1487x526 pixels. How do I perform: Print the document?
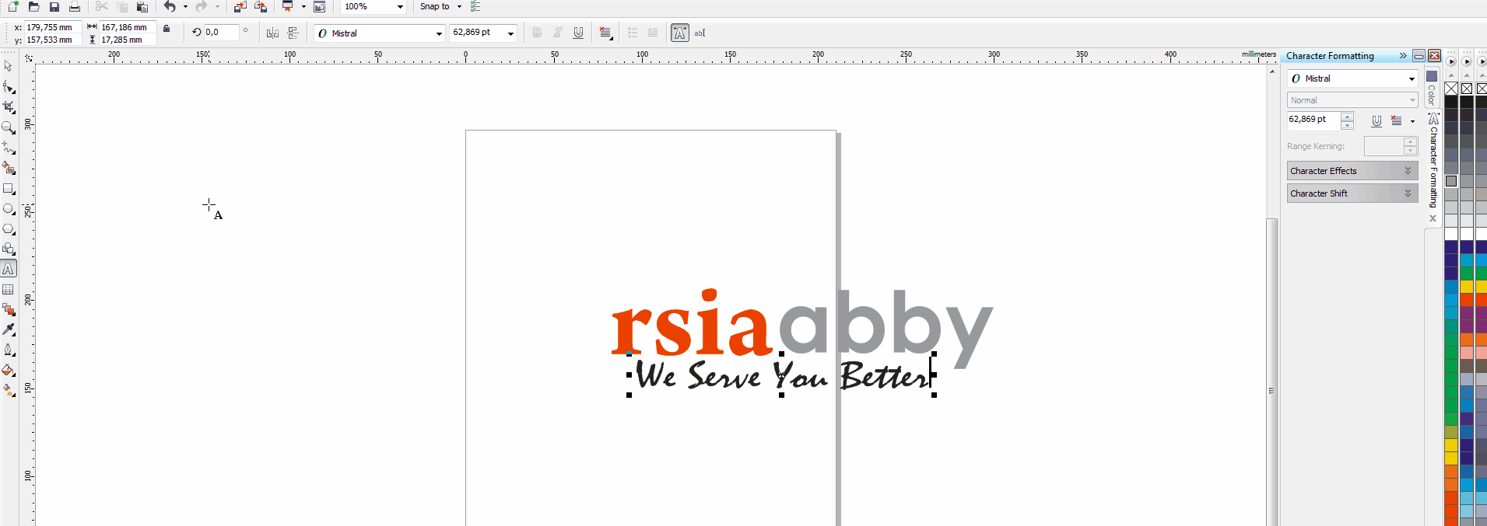tap(75, 6)
